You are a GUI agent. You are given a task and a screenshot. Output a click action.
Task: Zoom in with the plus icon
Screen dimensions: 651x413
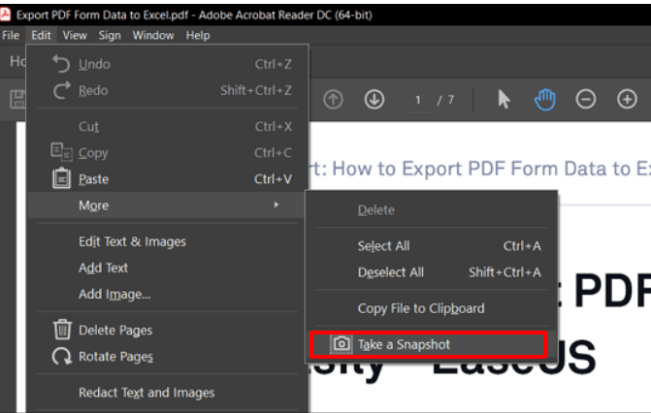pyautogui.click(x=627, y=100)
